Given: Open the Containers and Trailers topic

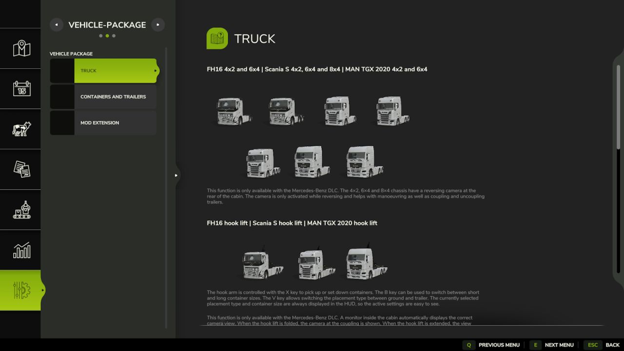Looking at the screenshot, I should coord(103,97).
